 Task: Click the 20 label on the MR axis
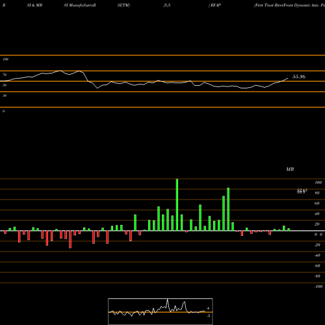pyautogui.click(x=317, y=224)
